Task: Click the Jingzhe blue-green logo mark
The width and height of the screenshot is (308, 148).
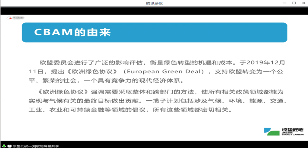Action: coord(271,131)
